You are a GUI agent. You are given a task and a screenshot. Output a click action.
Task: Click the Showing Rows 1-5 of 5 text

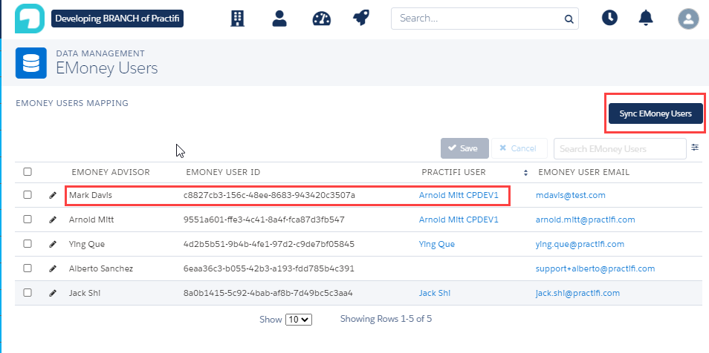386,319
